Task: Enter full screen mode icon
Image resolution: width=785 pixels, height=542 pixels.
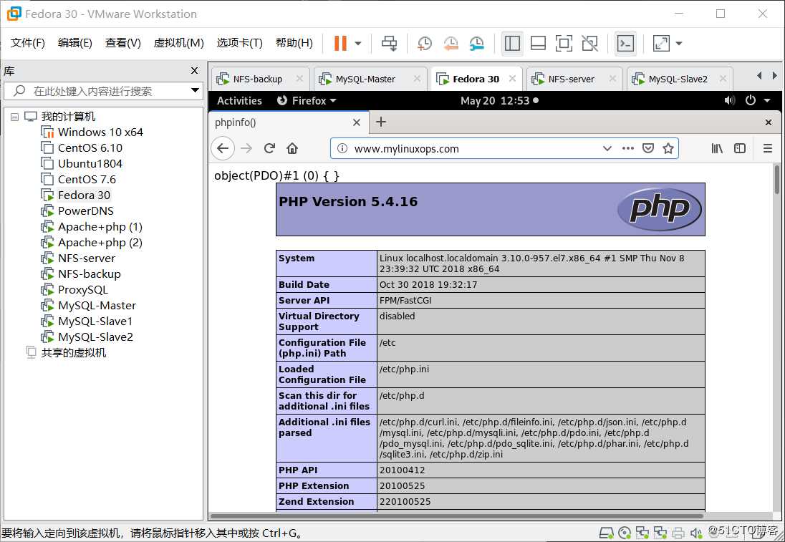Action: tap(564, 43)
